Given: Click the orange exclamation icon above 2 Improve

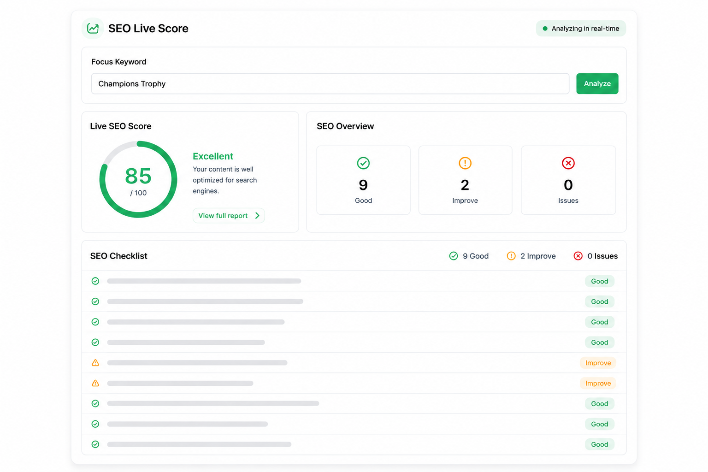Looking at the screenshot, I should pyautogui.click(x=465, y=163).
